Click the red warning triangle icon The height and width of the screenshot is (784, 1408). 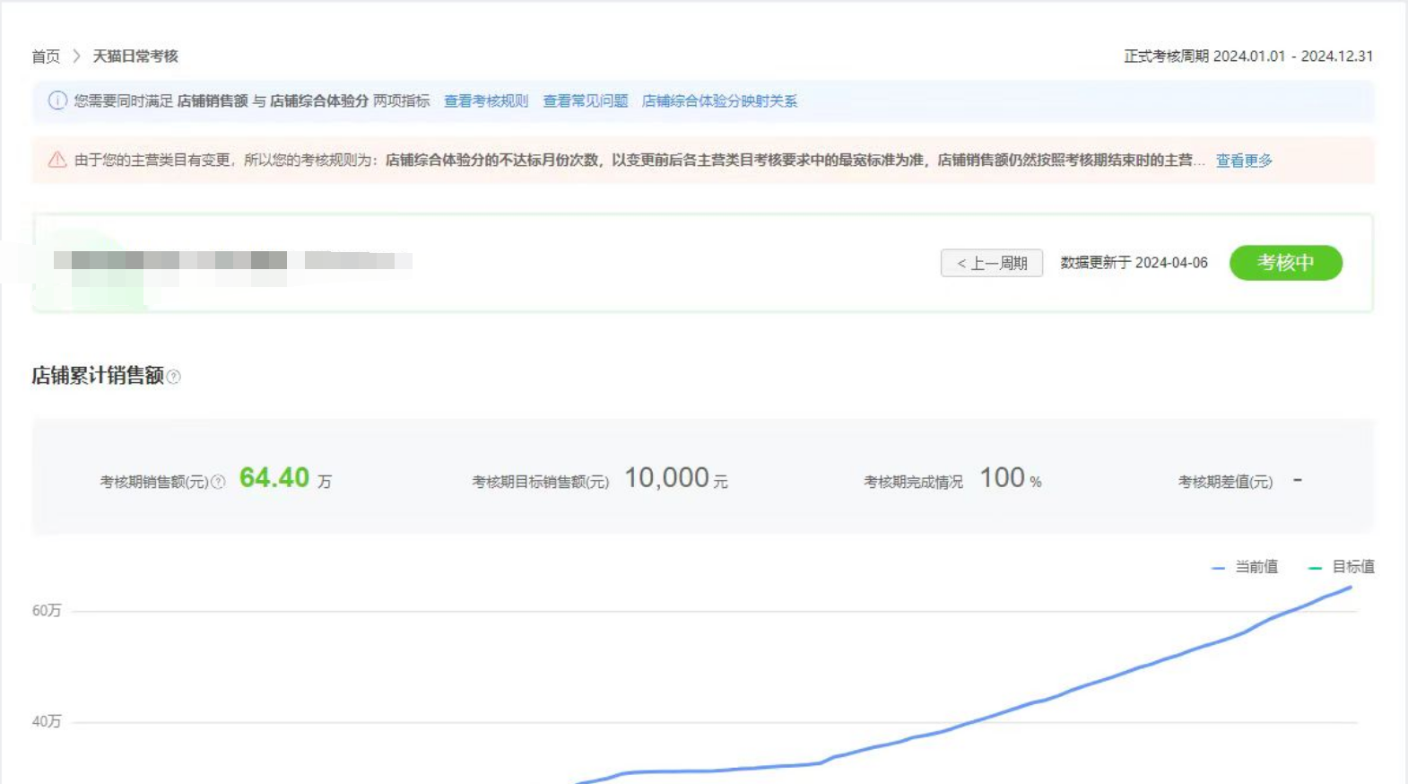pyautogui.click(x=57, y=160)
